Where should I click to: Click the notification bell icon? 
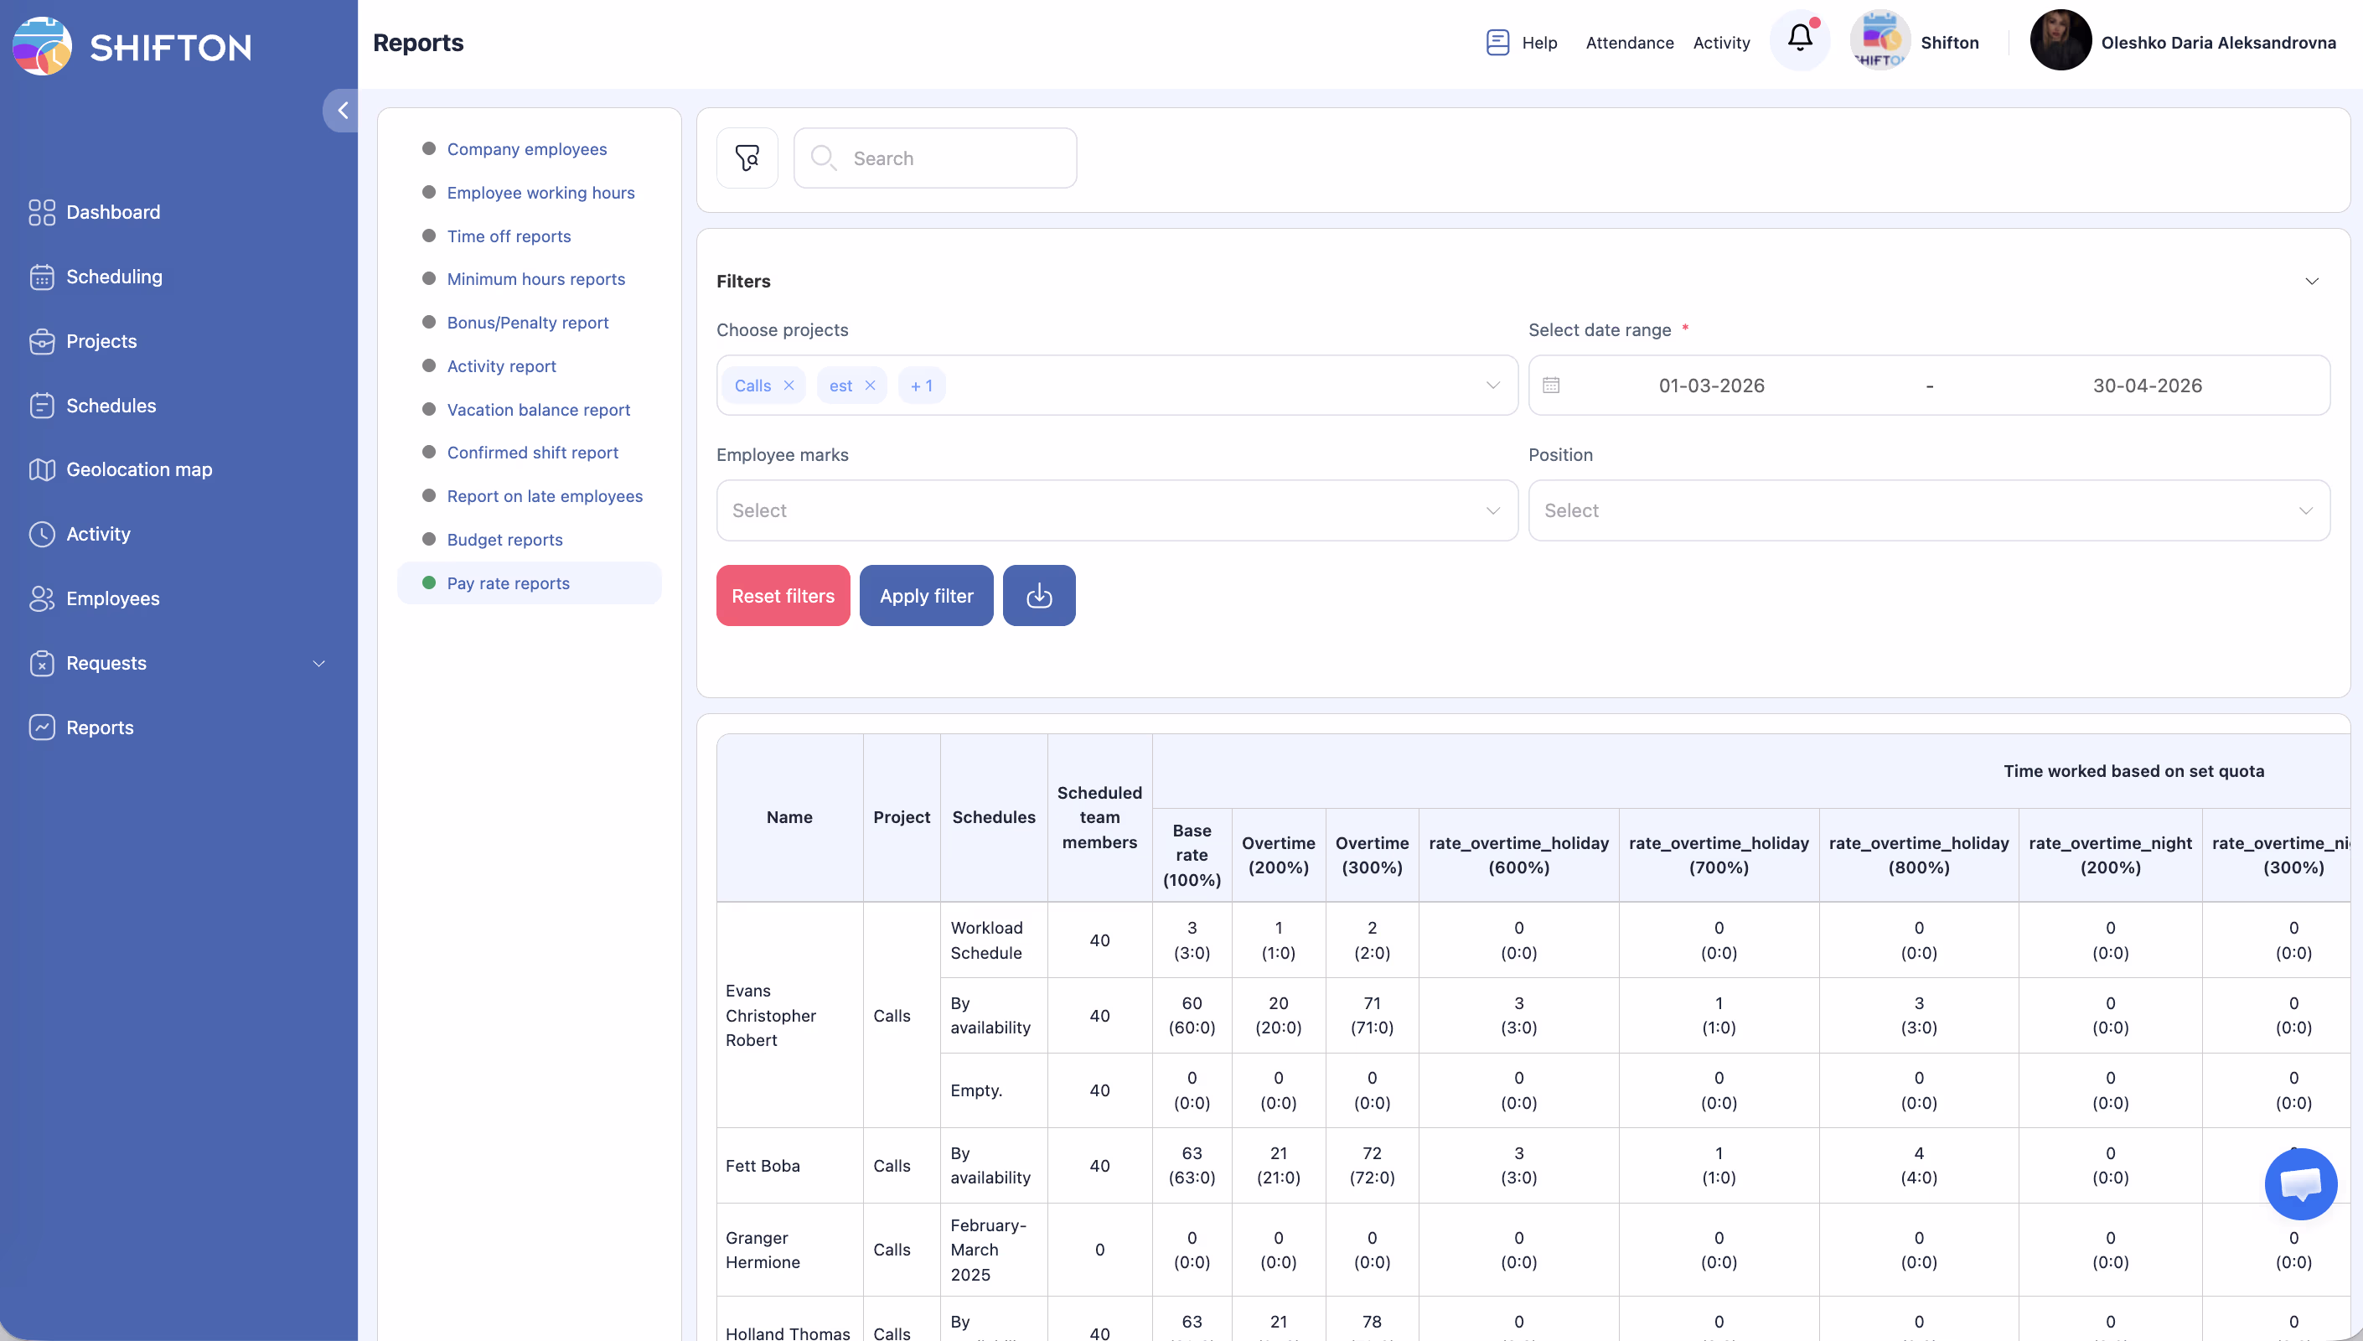click(1800, 39)
